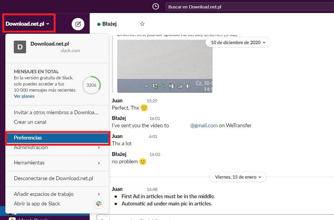Screen dimensions: 334x220
Task: Click Juan's name on the 15:29 message
Action: pyautogui.click(x=117, y=100)
